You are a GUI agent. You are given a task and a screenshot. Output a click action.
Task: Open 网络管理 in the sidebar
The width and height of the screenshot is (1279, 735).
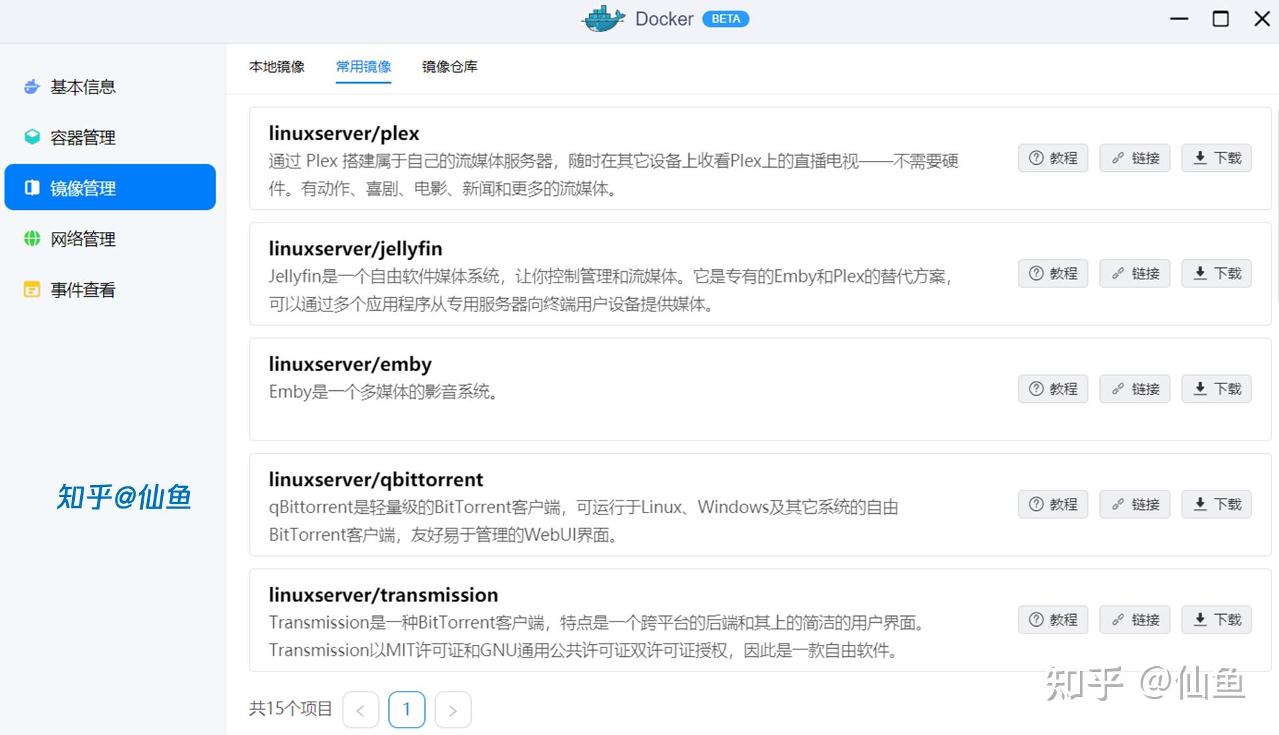pyautogui.click(x=110, y=239)
